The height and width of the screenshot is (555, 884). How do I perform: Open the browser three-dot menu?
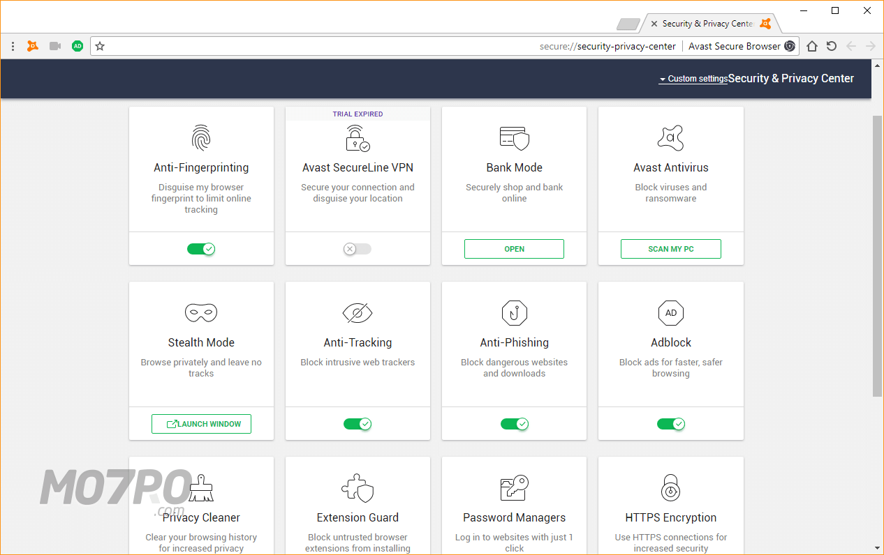tap(13, 46)
